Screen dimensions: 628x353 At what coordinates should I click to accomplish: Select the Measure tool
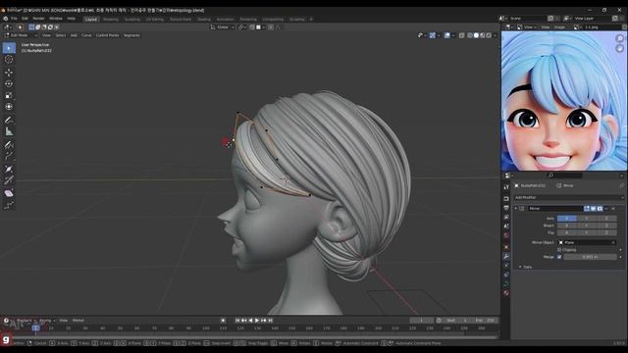click(x=9, y=131)
